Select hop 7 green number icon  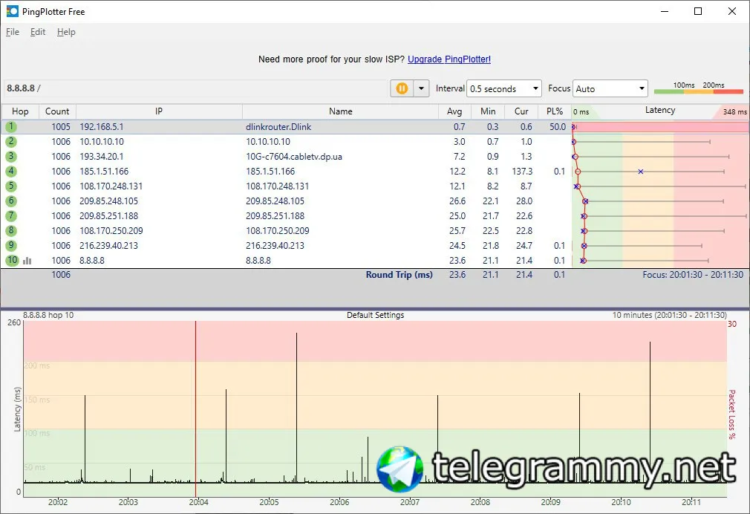11,216
